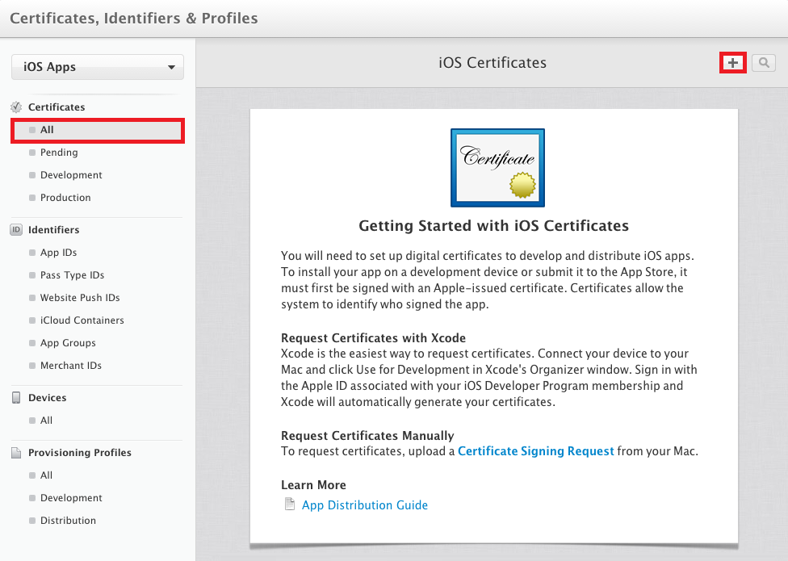Open the App Distribution Guide link
This screenshot has width=788, height=561.
coord(365,504)
